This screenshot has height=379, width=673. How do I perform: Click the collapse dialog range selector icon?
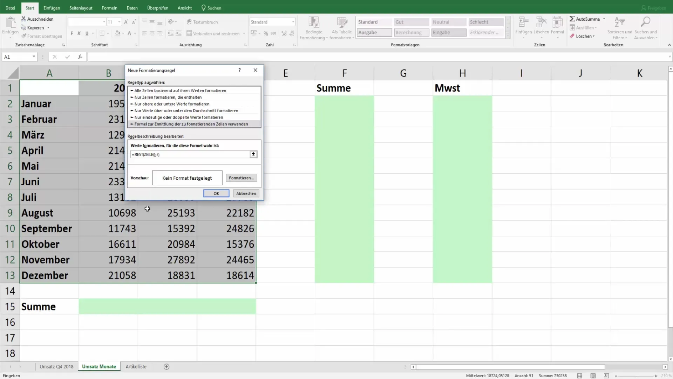tap(253, 154)
